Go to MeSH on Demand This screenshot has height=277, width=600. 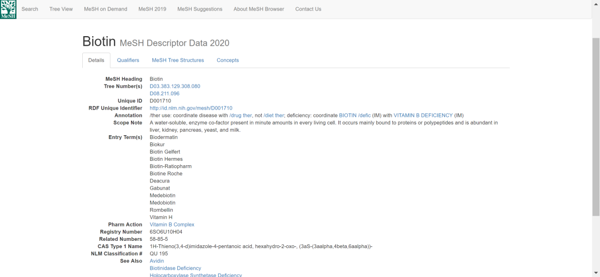pyautogui.click(x=106, y=9)
